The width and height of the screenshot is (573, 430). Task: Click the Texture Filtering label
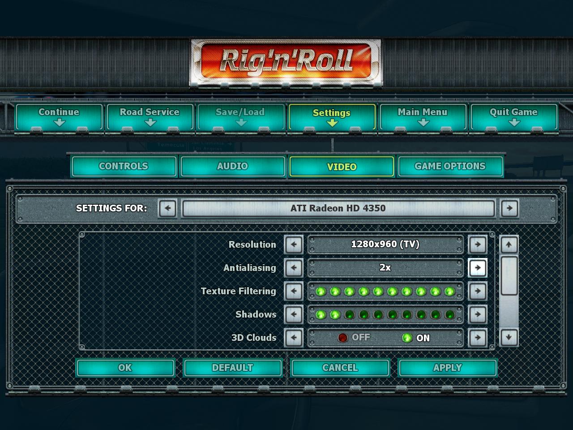tap(238, 291)
